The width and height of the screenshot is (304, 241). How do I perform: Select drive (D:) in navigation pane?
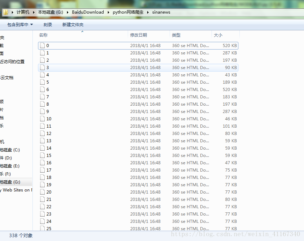tap(6, 158)
